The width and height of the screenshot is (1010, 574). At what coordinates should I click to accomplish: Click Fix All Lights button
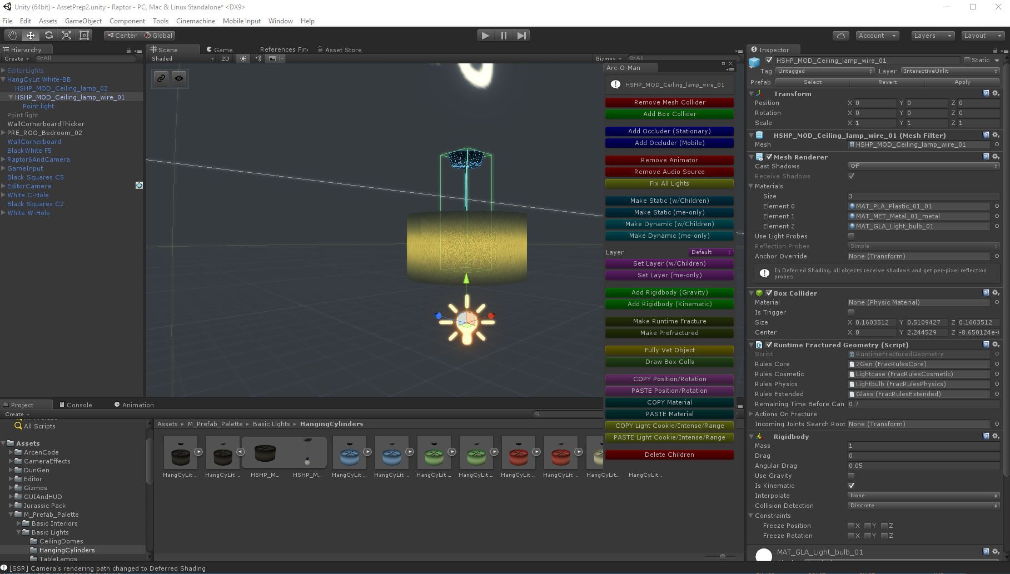[669, 183]
